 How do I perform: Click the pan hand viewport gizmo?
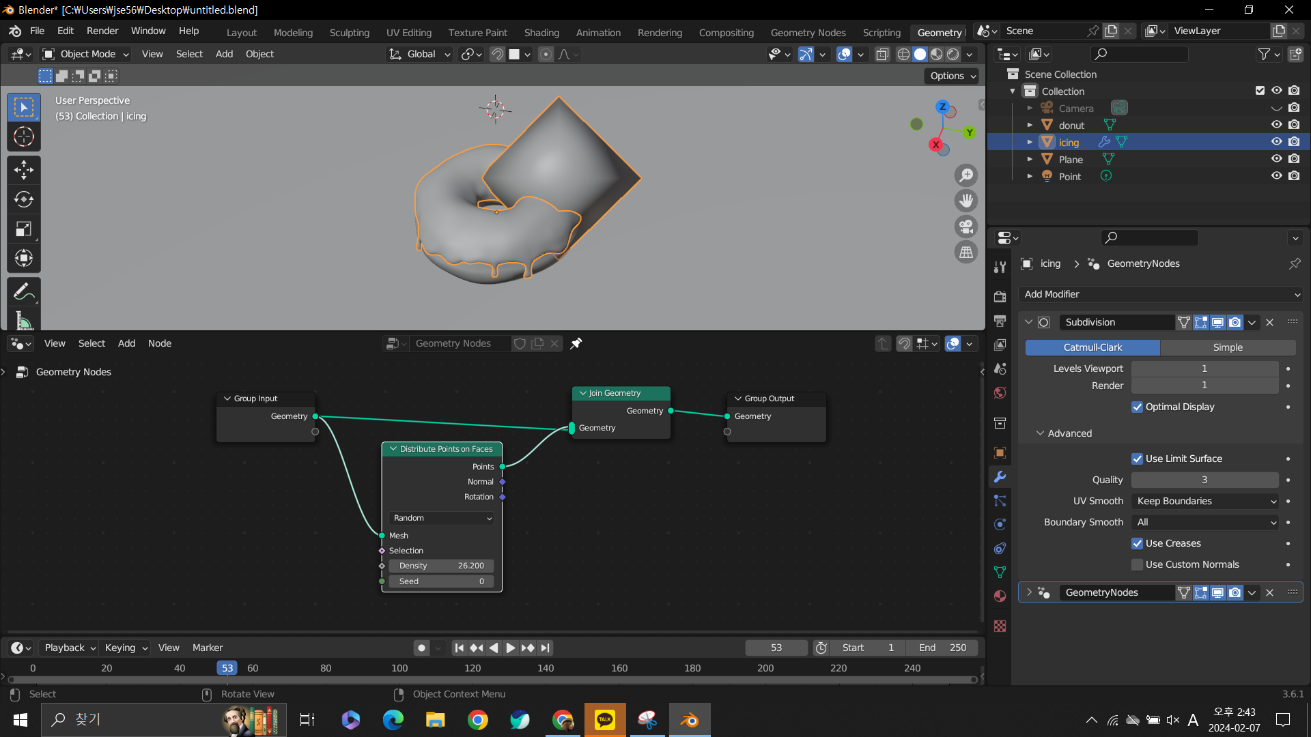coord(966,201)
